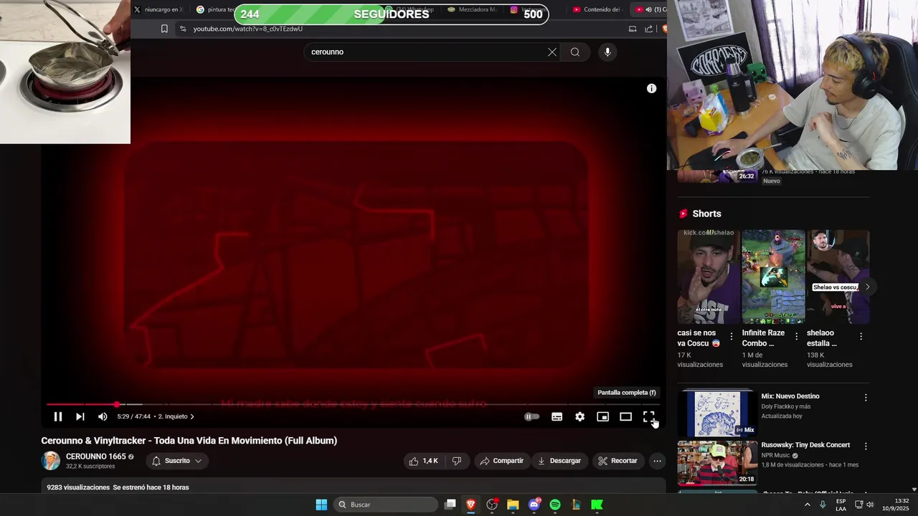Bookmark this page in browser

[164, 29]
